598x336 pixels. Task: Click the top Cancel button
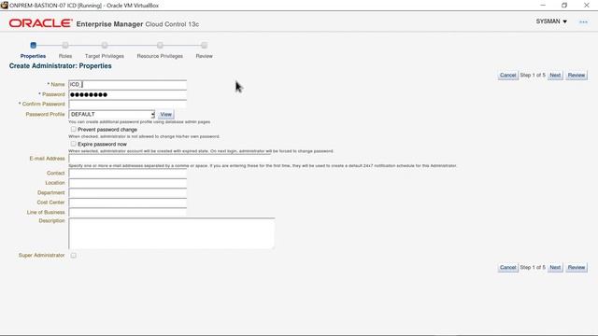[x=507, y=75]
